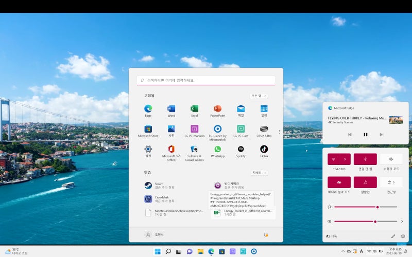Open Task View on taskbar
This screenshot has height=257, width=412.
pos(179,251)
